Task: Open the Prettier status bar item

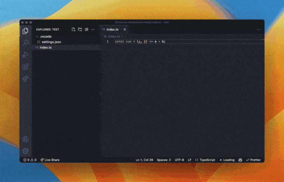Action: pos(254,160)
